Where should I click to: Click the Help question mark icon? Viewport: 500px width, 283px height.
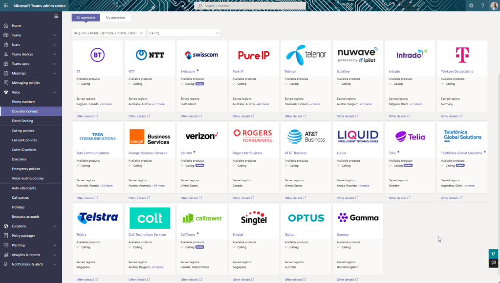482,6
